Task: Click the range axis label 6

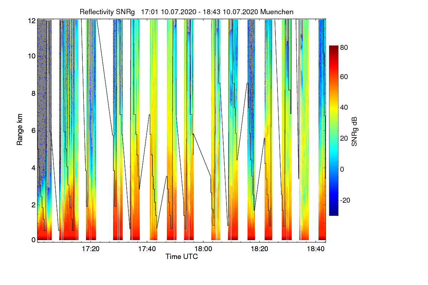Action: (34, 131)
